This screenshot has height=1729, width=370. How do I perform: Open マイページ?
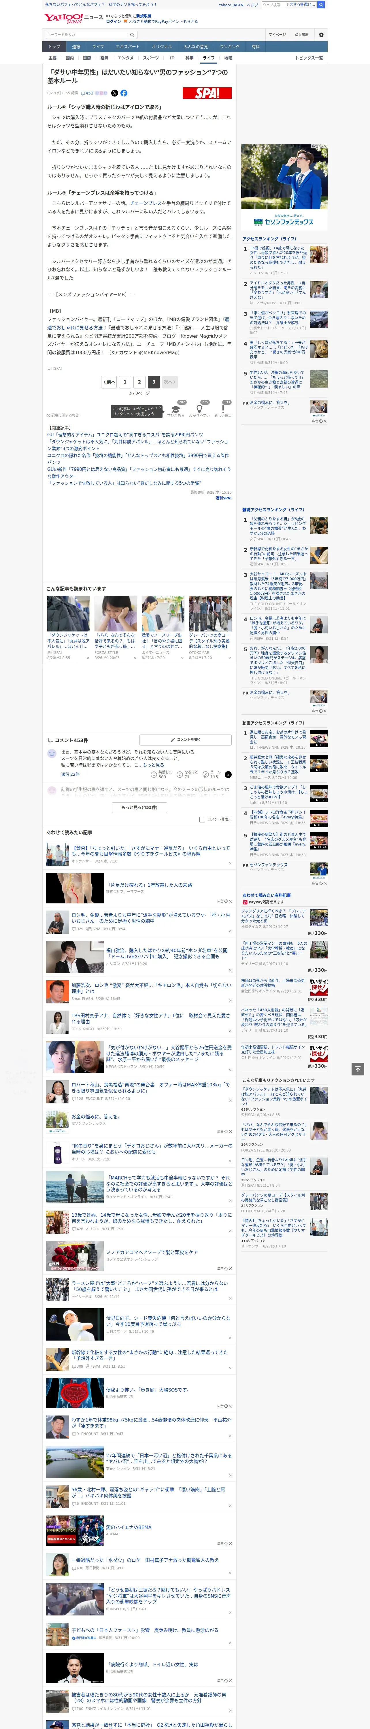click(x=277, y=34)
